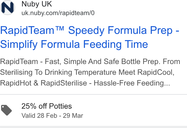Click the description line starting with RapidTeam - Fast

click(x=90, y=62)
